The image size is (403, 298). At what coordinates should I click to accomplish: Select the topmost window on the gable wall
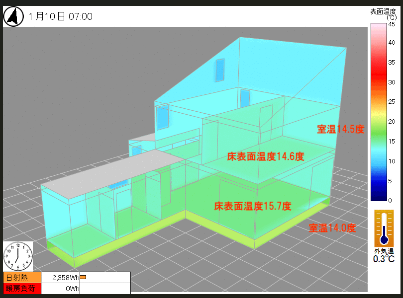coord(220,70)
